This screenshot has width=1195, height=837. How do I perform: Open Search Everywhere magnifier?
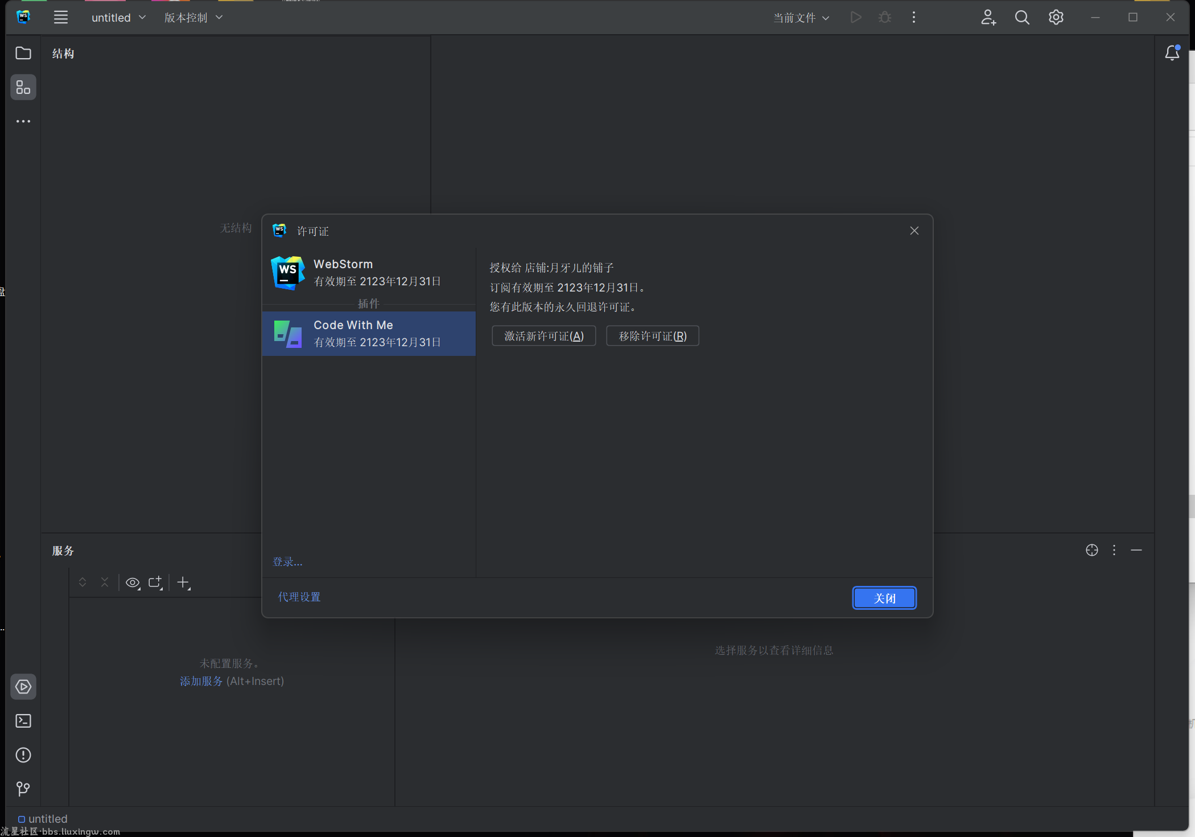[1022, 18]
